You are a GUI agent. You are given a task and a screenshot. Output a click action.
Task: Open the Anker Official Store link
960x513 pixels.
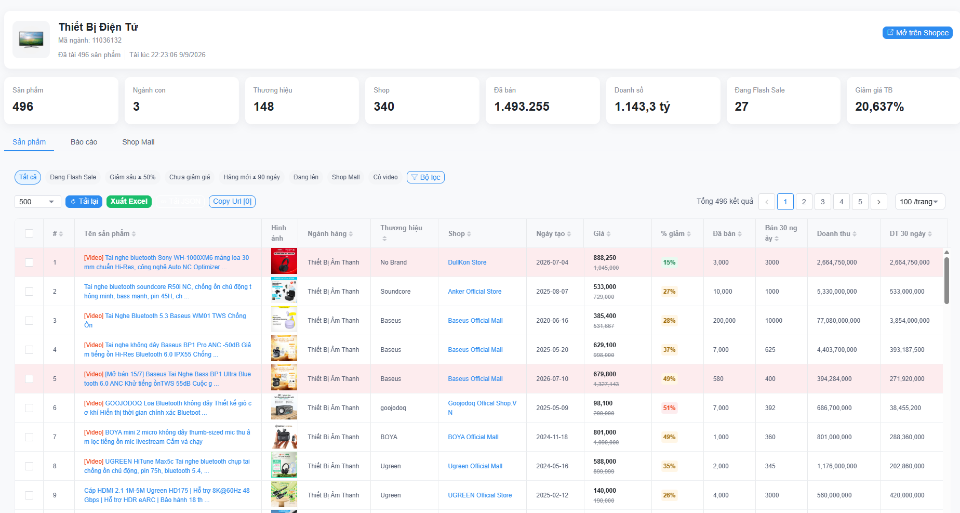tap(475, 292)
